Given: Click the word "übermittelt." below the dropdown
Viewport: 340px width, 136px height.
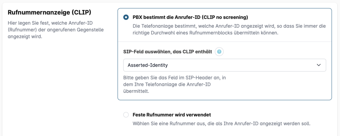Looking at the screenshot, I should point(136,91).
